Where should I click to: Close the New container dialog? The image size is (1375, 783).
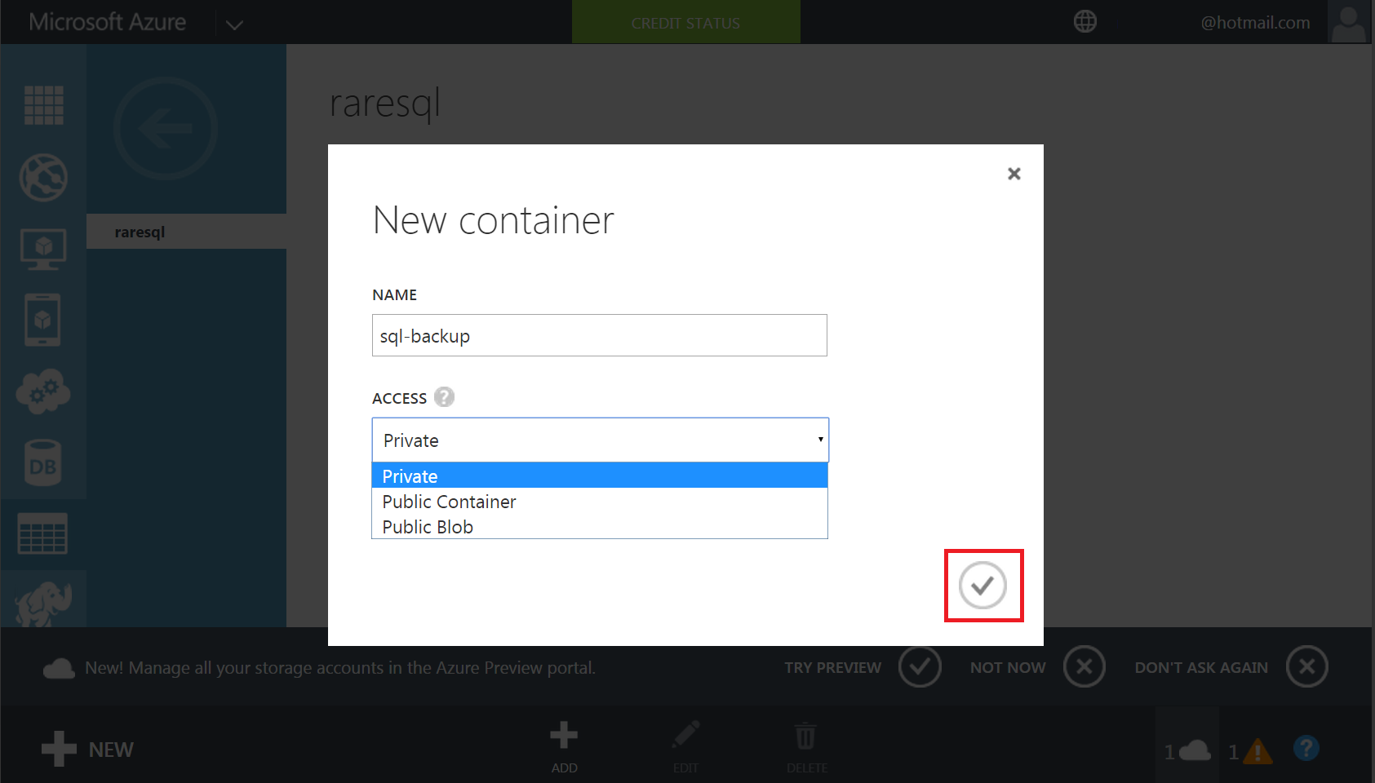click(1014, 174)
